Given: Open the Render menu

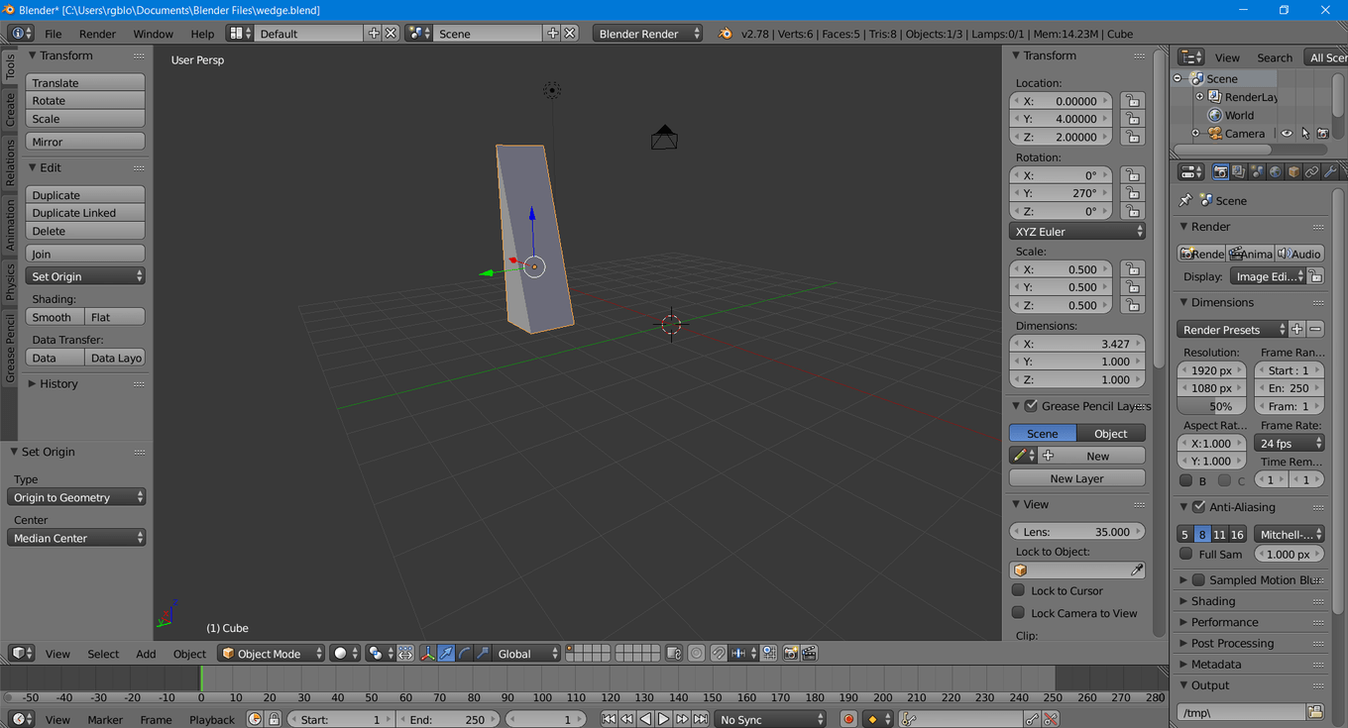Looking at the screenshot, I should (97, 34).
